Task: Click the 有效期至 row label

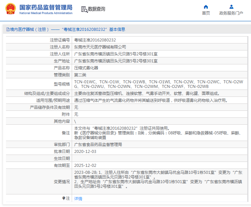Action: click(62, 166)
